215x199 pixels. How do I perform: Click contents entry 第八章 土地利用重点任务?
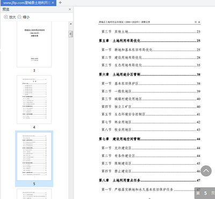pyautogui.click(x=149, y=180)
